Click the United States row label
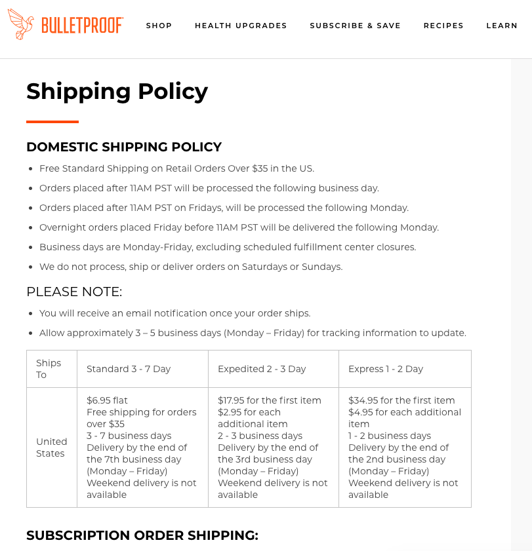 tap(52, 447)
